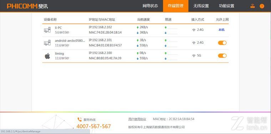Click the Apple logo for liming device
The height and width of the screenshot is (134, 271).
(x=47, y=56)
